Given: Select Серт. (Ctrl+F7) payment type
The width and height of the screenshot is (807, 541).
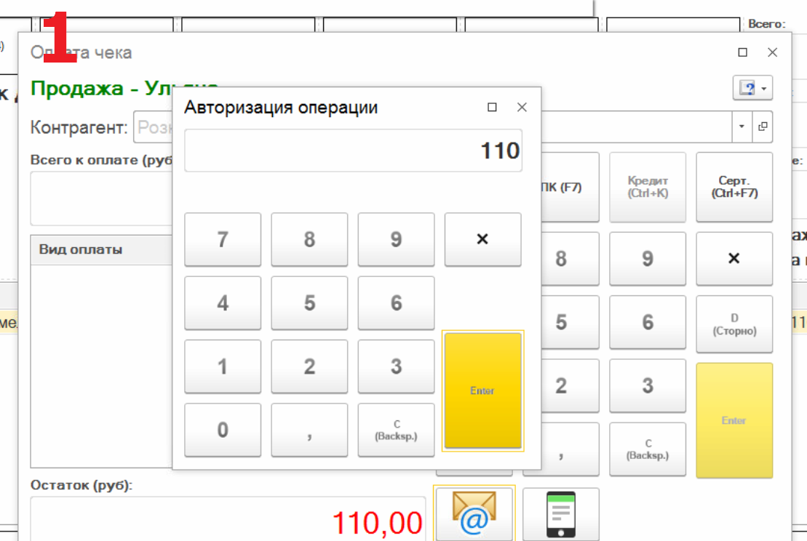Looking at the screenshot, I should (734, 188).
